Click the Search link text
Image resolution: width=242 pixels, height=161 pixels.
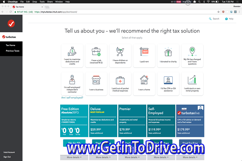[x=216, y=19]
